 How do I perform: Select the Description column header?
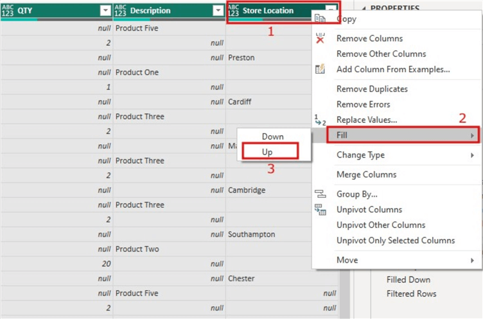(x=170, y=10)
